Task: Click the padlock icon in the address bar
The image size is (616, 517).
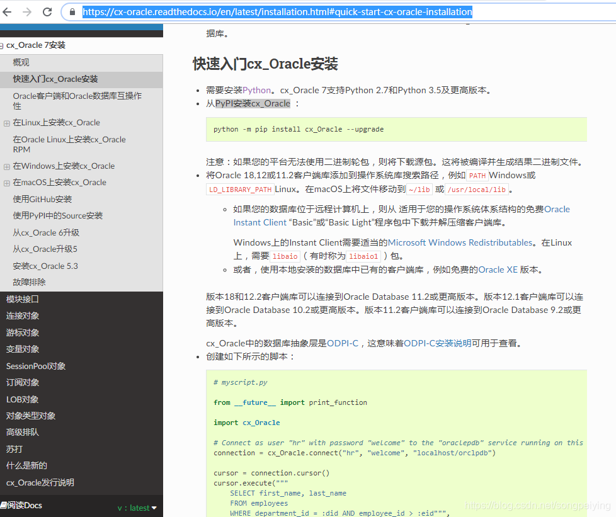Action: 72,11
